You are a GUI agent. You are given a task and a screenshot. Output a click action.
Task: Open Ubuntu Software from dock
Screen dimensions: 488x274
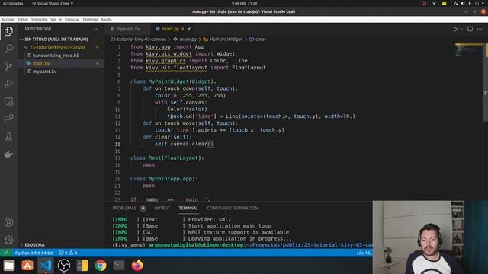[x=27, y=266]
